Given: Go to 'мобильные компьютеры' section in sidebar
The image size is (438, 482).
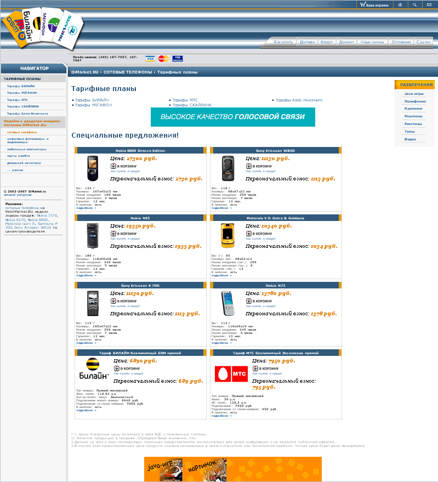Looking at the screenshot, I should [26, 149].
